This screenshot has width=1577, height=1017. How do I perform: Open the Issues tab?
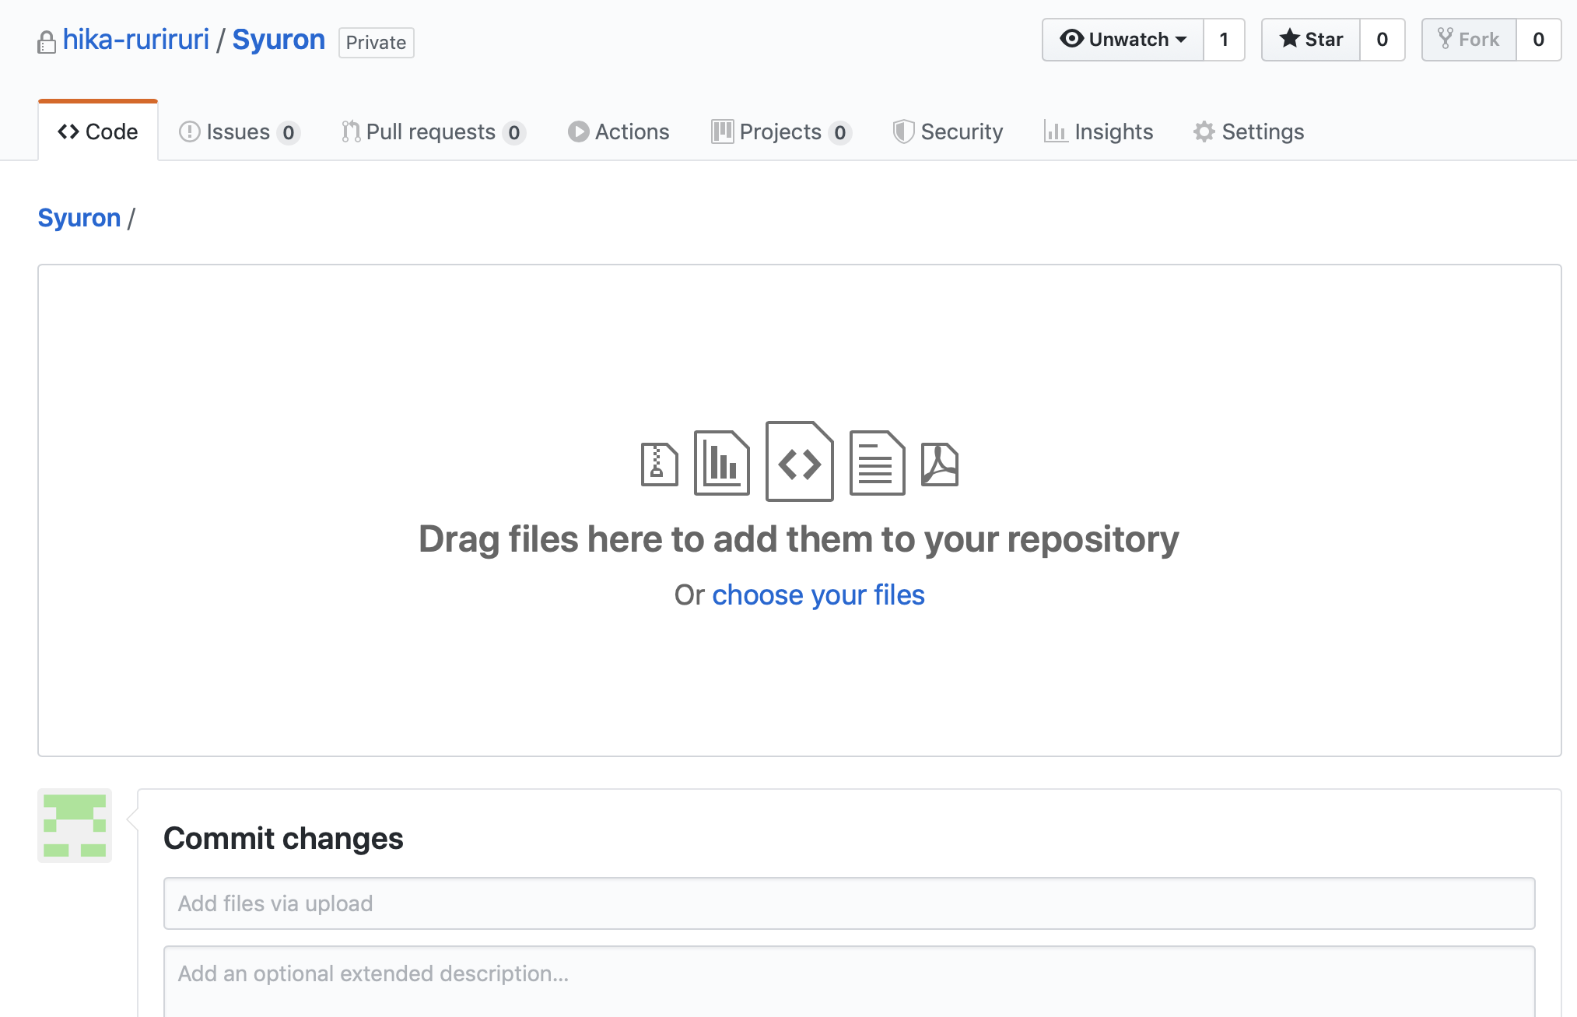pos(238,132)
